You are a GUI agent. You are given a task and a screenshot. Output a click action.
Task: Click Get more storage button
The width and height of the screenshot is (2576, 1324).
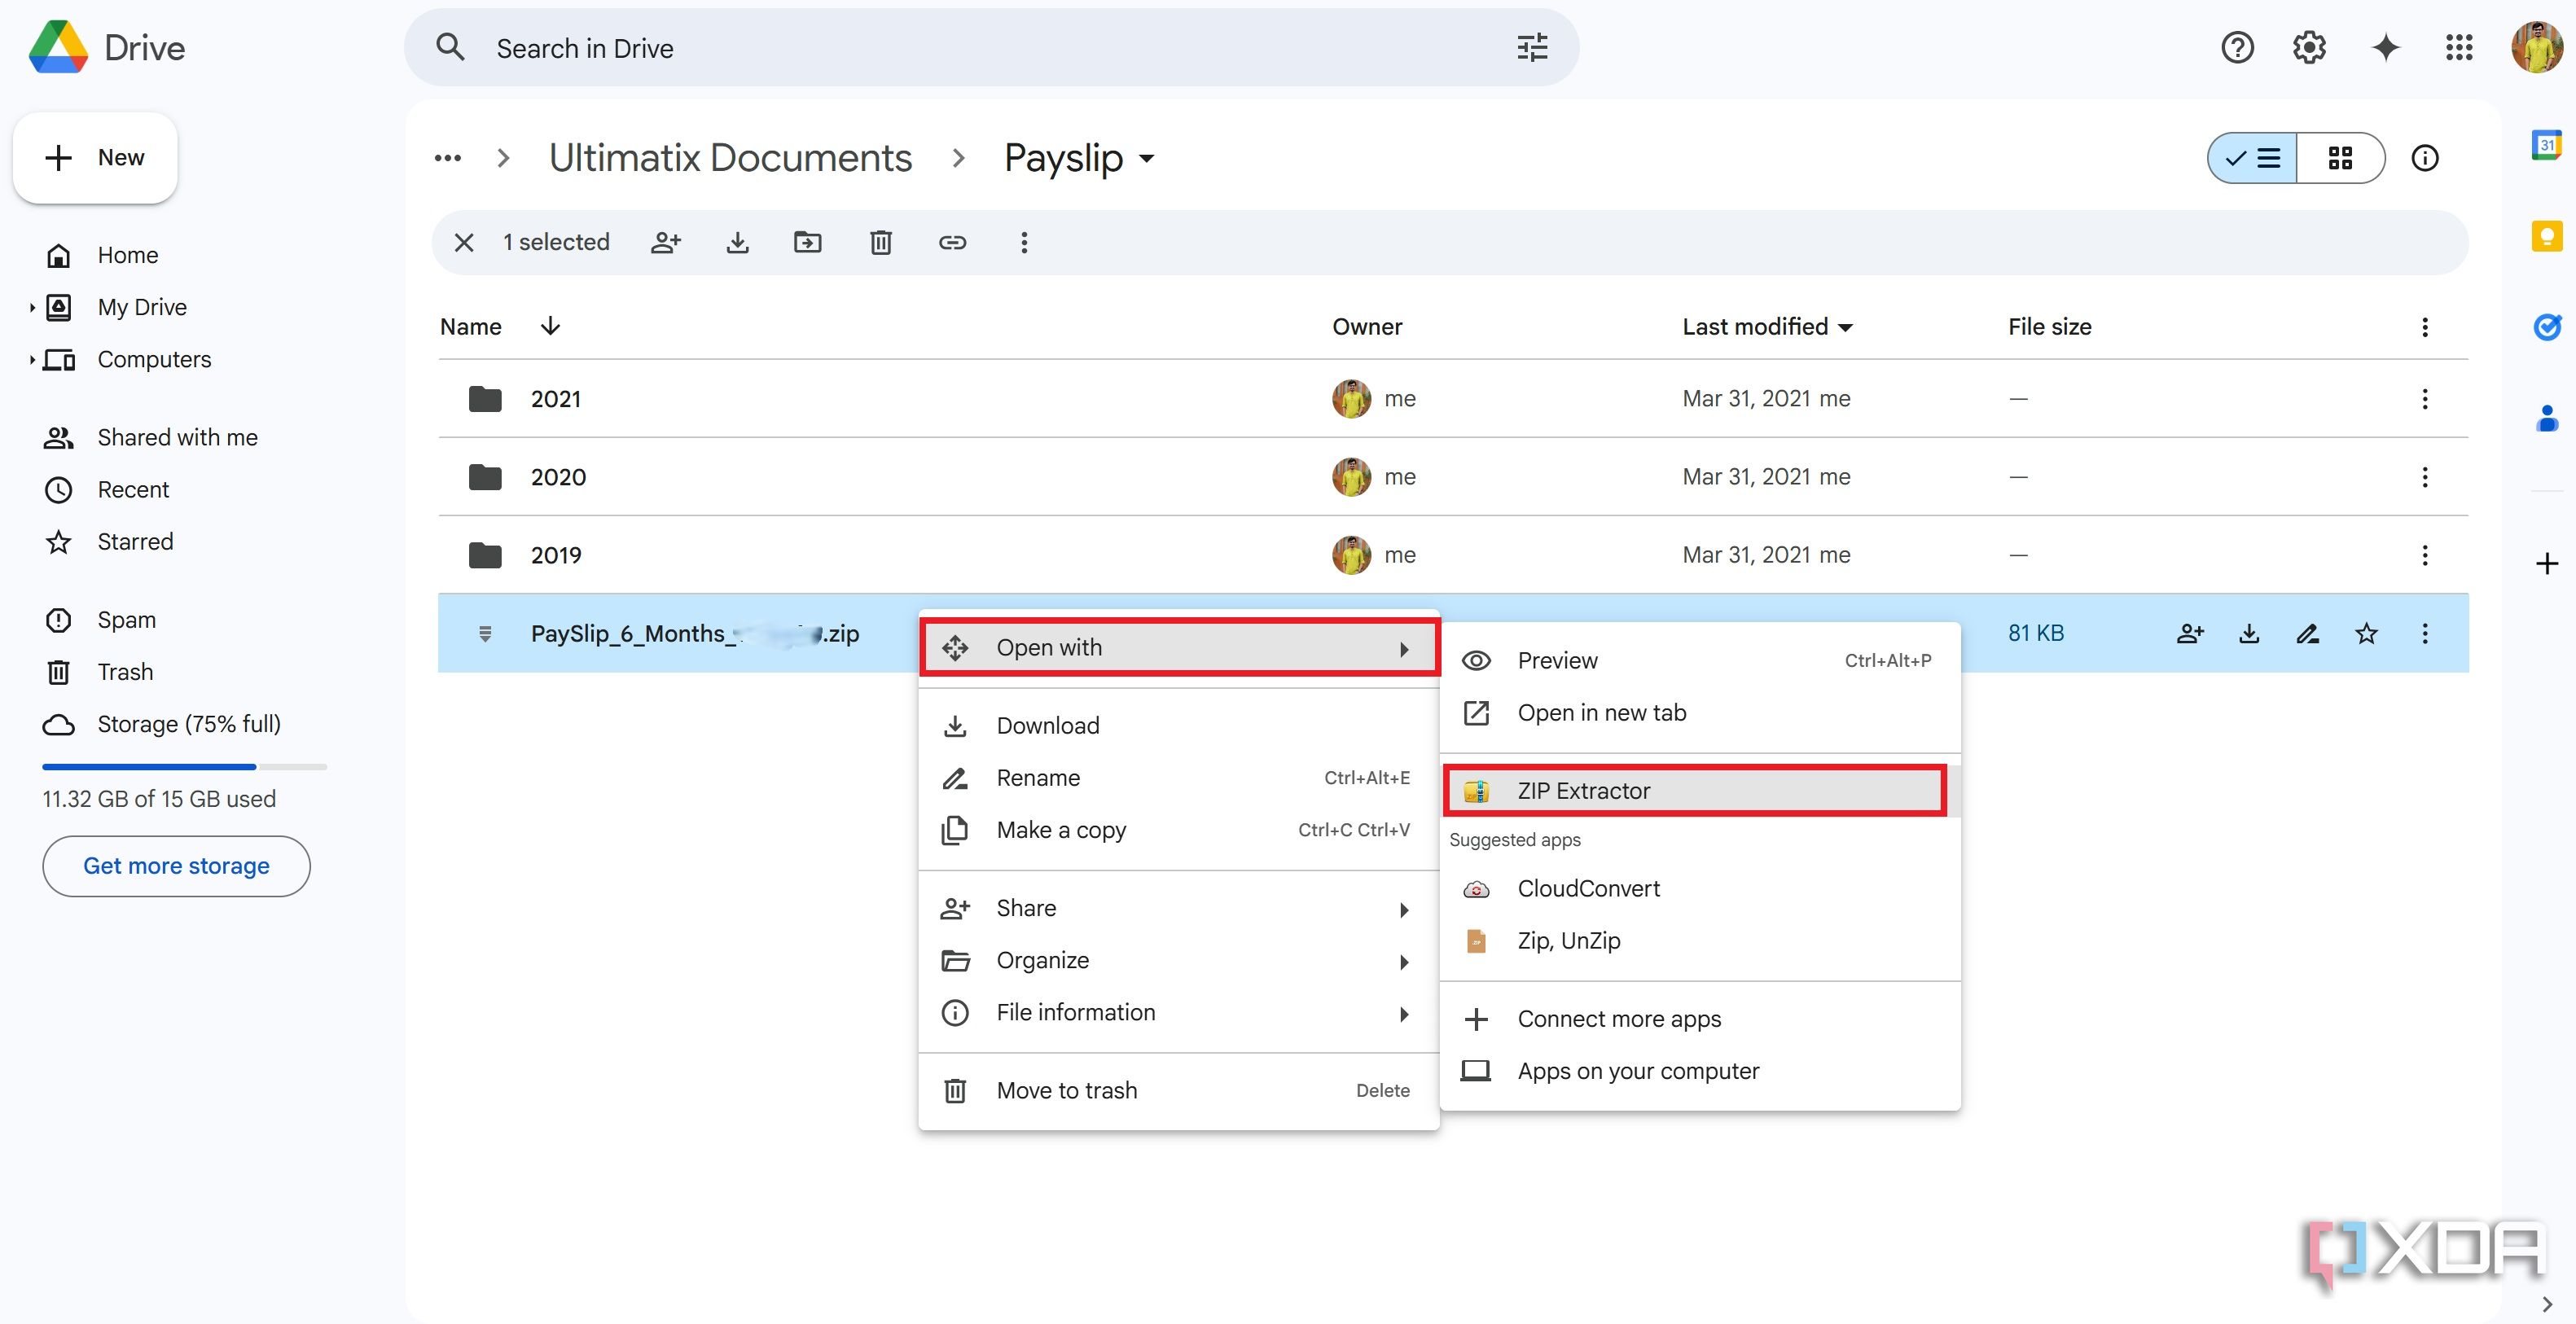[x=176, y=866]
